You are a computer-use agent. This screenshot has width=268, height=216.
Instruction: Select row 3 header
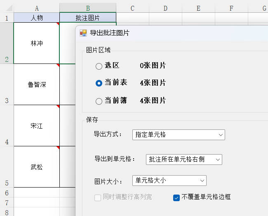7,85
